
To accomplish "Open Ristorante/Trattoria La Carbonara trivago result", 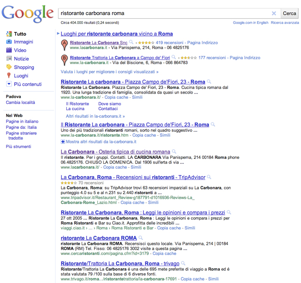I will [120, 263].
